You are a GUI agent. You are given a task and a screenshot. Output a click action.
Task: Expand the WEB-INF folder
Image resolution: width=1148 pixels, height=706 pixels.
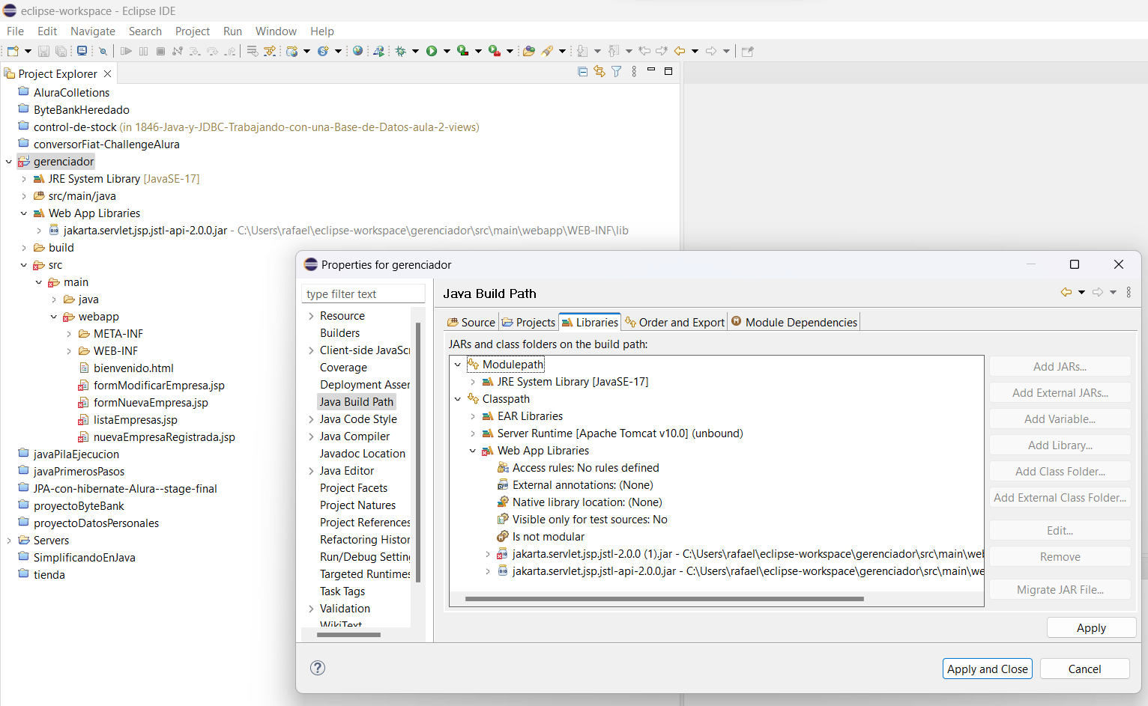point(69,351)
